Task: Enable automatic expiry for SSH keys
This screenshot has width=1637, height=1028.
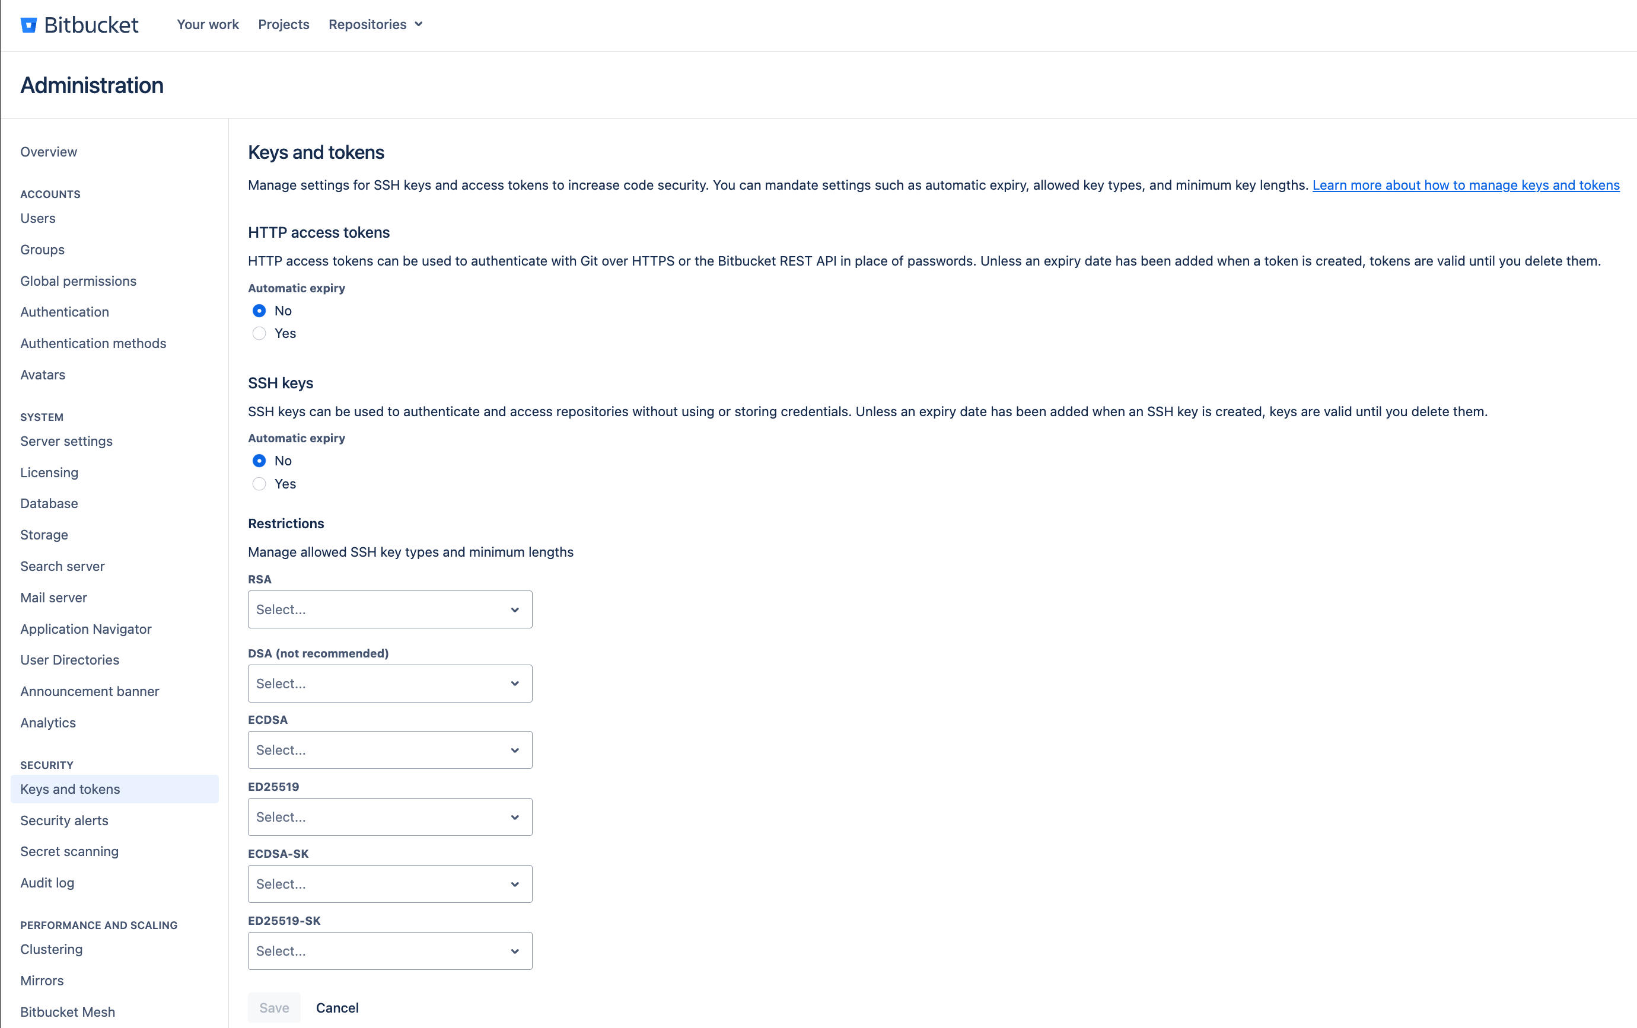Action: 259,484
